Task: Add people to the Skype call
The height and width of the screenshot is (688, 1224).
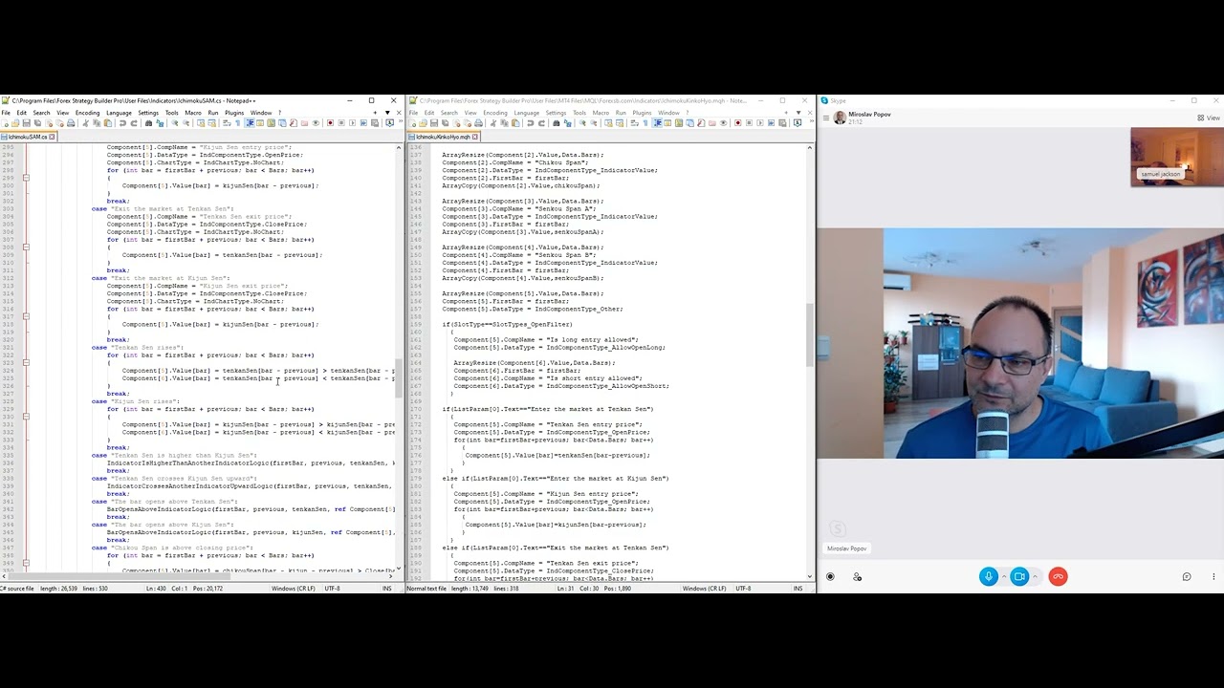Action: 857,576
